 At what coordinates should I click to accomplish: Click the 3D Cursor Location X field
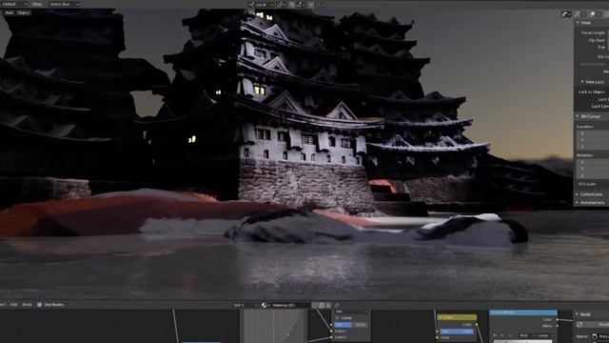(x=593, y=133)
